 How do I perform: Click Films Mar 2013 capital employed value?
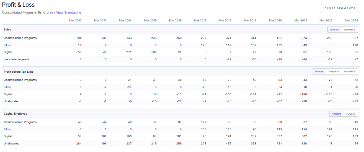[106, 129]
